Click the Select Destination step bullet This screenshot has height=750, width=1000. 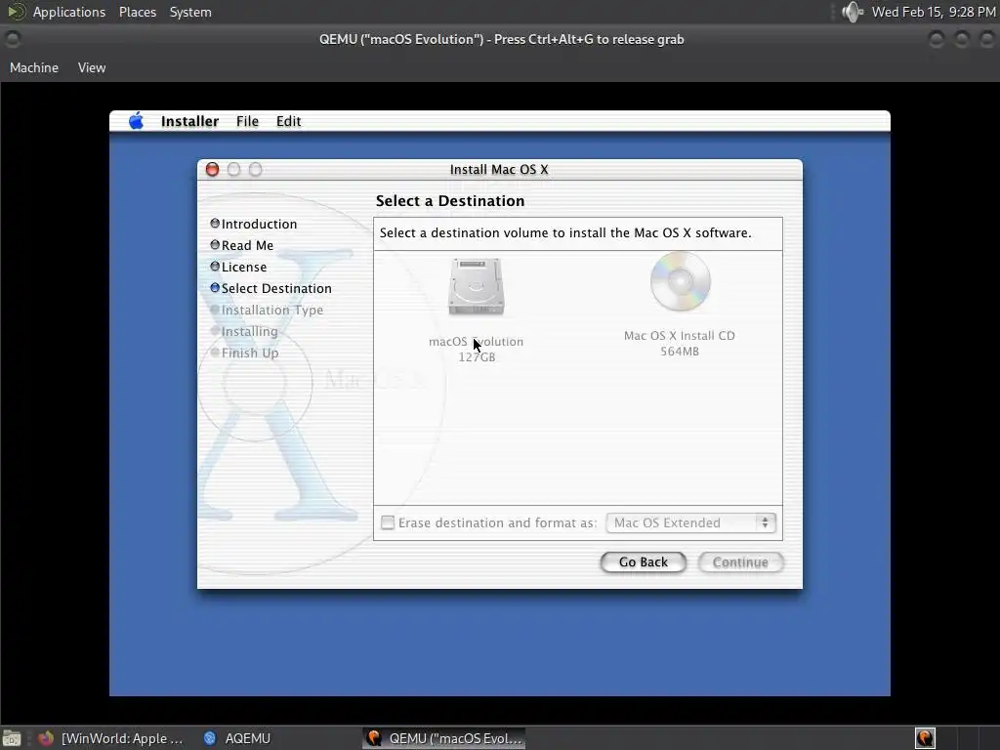pyautogui.click(x=215, y=288)
